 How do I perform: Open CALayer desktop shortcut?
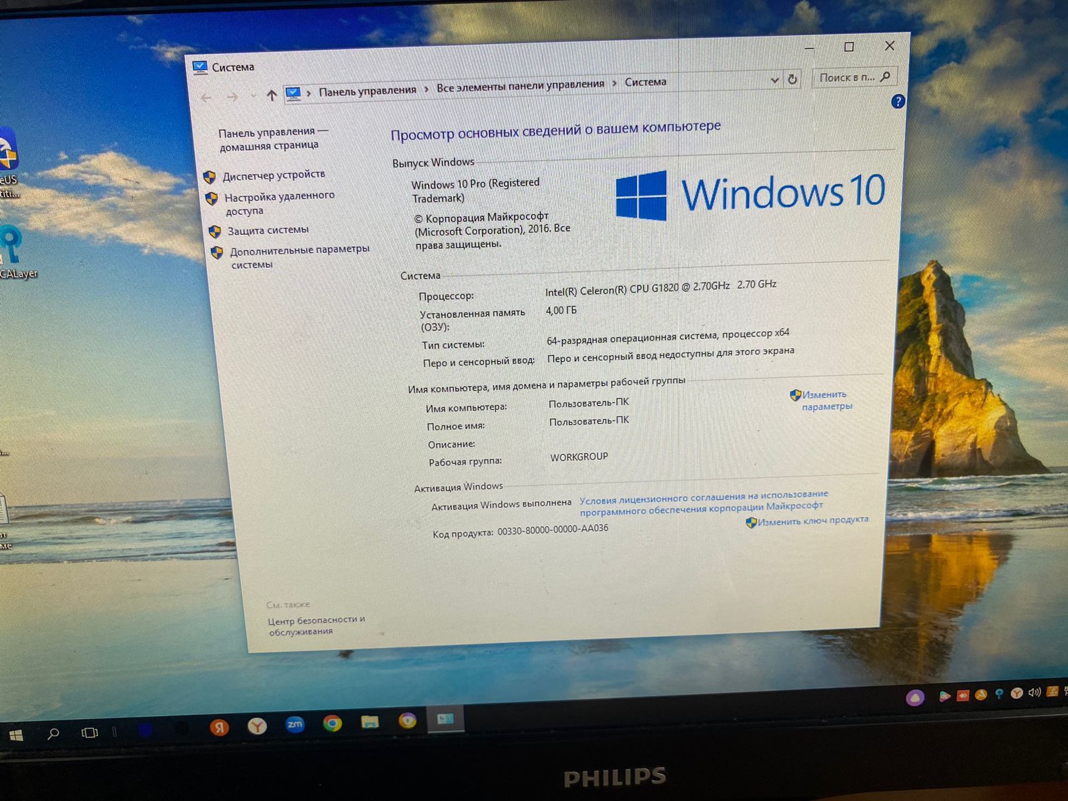(15, 254)
